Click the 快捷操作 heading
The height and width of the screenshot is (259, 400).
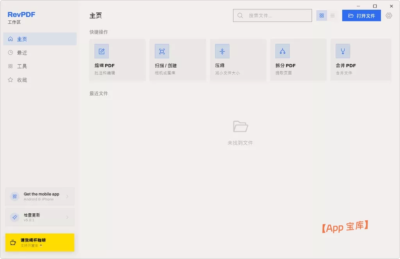pyautogui.click(x=99, y=32)
